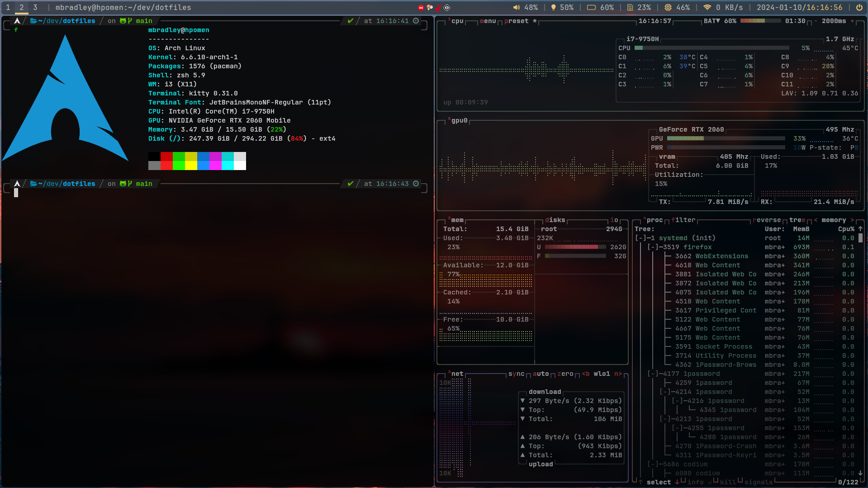Screen dimensions: 868x488
Task: Click the folder icon in the second prompt
Action: pyautogui.click(x=33, y=184)
